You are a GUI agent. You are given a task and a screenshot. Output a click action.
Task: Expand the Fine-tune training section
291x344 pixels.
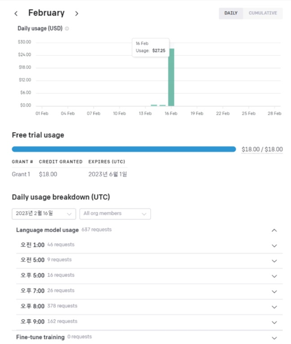click(274, 337)
